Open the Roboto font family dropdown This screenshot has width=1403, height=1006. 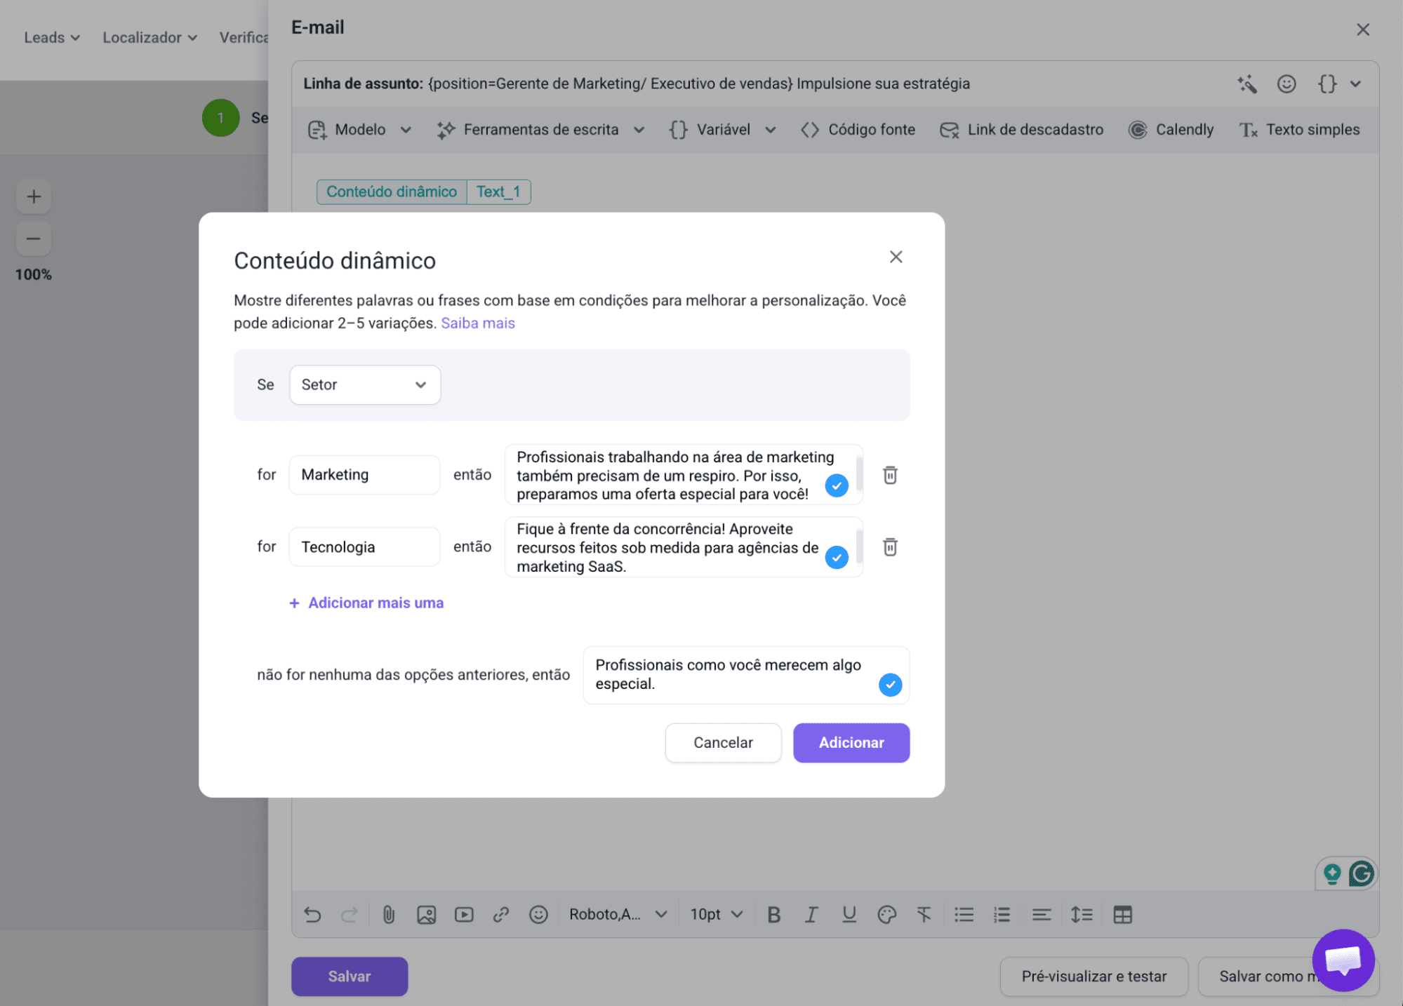(x=617, y=914)
